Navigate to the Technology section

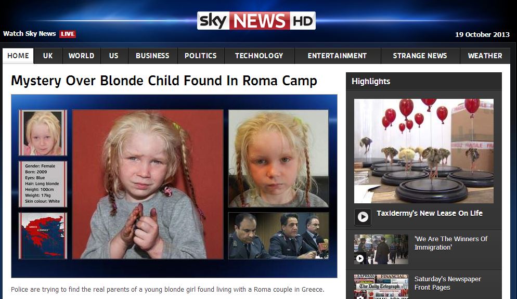[259, 56]
